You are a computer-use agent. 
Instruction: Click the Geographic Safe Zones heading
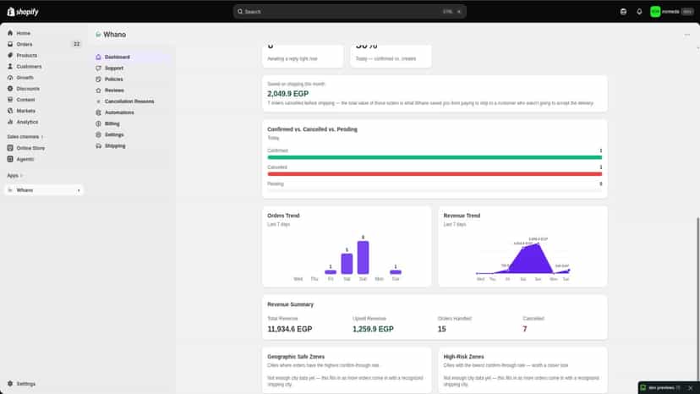point(296,357)
